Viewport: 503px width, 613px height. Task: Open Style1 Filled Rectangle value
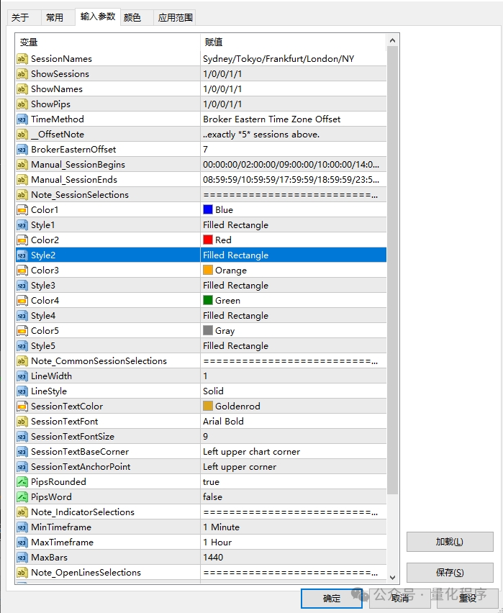tap(294, 224)
